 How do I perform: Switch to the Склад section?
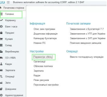click(x=8, y=45)
